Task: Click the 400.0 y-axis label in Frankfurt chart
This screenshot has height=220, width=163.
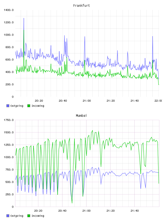Action: (x=9, y=72)
